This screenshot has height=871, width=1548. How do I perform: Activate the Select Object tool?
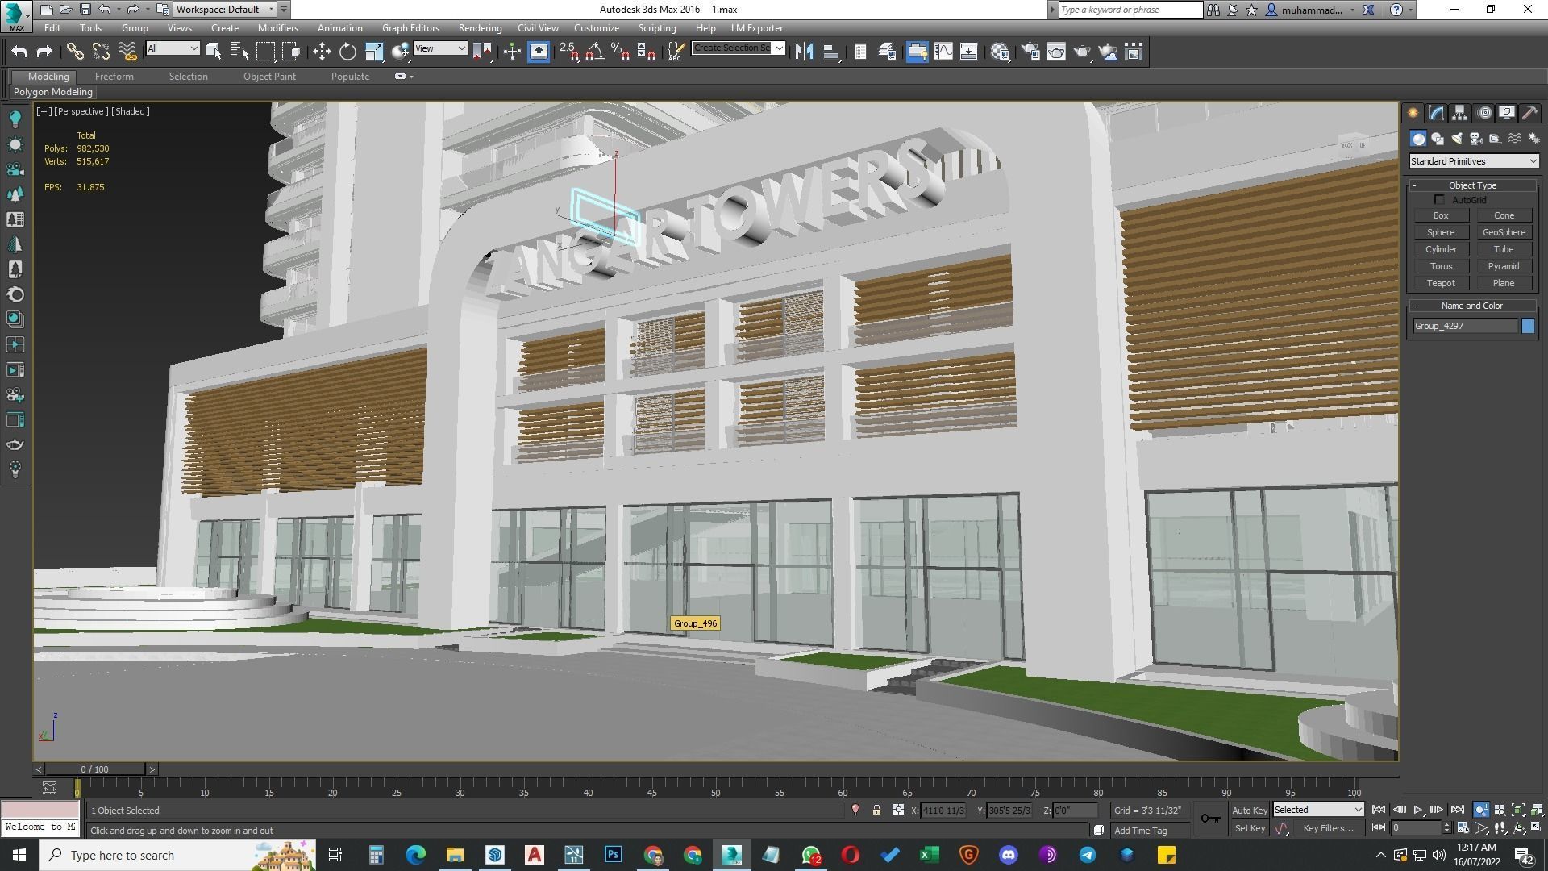tap(214, 52)
